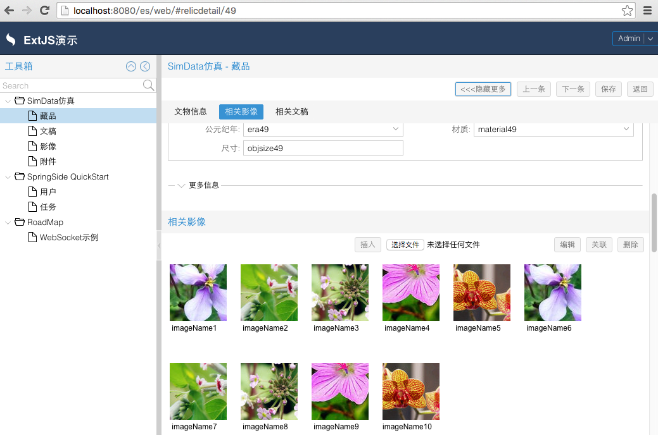
Task: Click the 尺寸 input field
Action: (323, 148)
